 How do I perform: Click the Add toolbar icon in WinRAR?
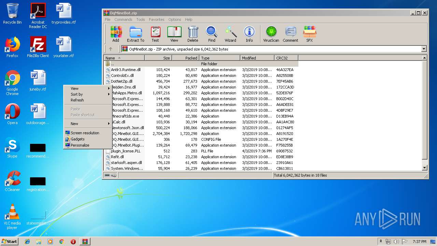(116, 34)
